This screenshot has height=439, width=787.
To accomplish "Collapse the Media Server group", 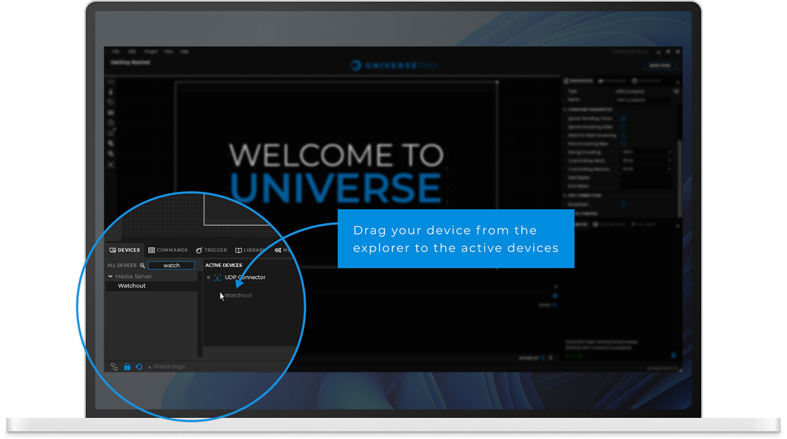I will (110, 276).
